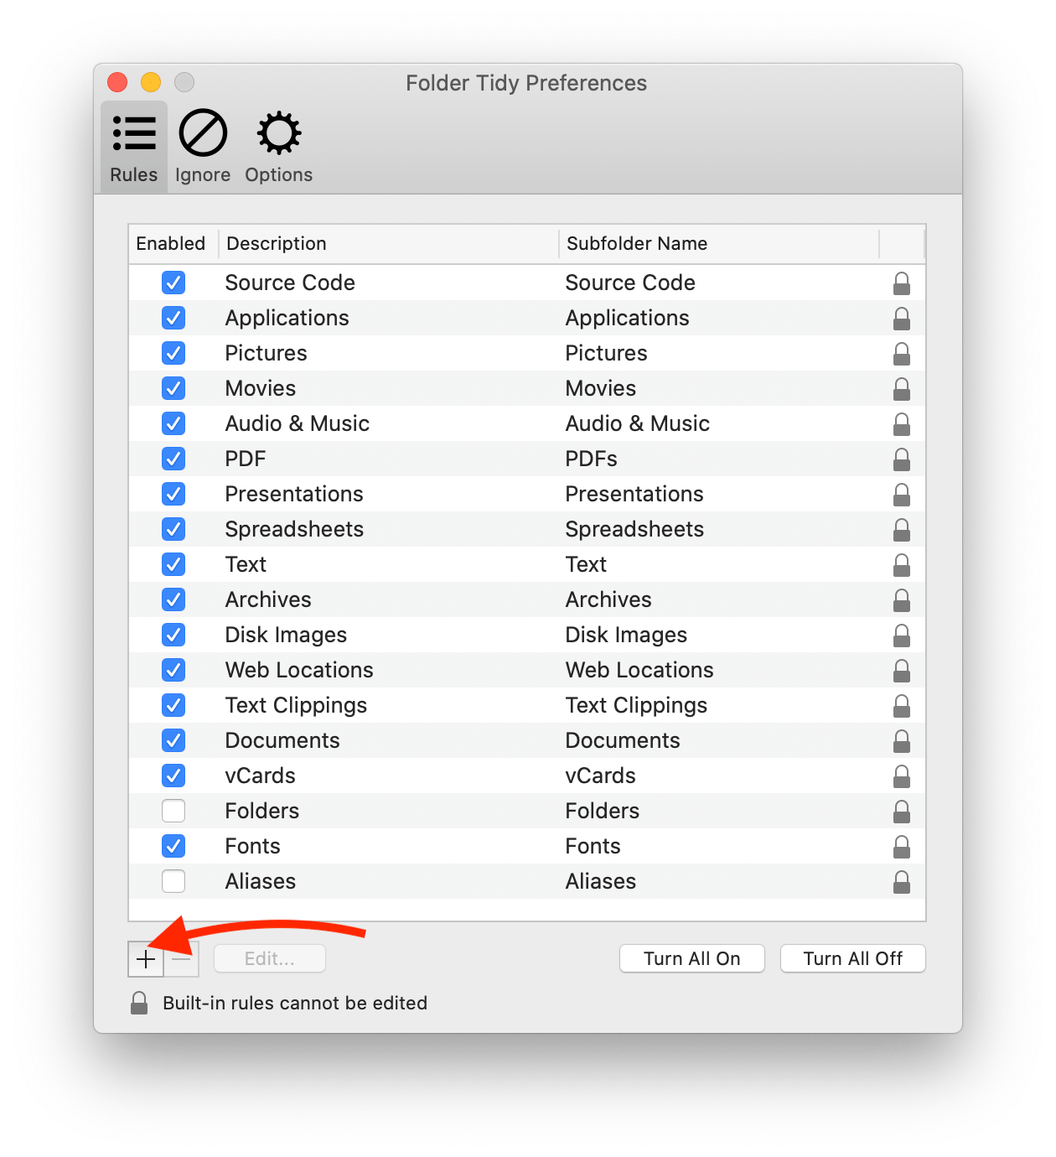Open the Options tab
This screenshot has height=1157, width=1056.
point(279,147)
